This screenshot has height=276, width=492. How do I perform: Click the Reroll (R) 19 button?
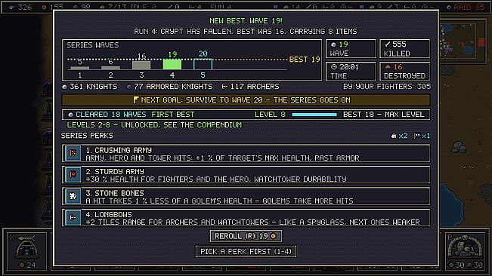point(246,236)
